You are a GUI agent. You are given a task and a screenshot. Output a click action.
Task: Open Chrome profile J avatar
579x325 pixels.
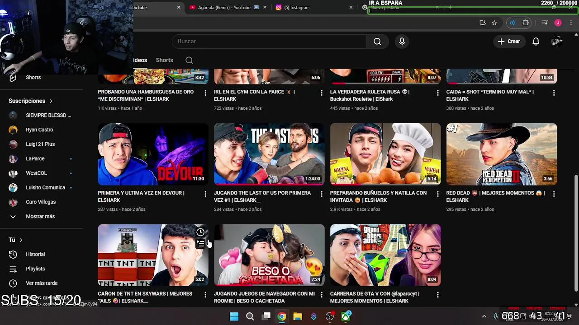pos(558,23)
